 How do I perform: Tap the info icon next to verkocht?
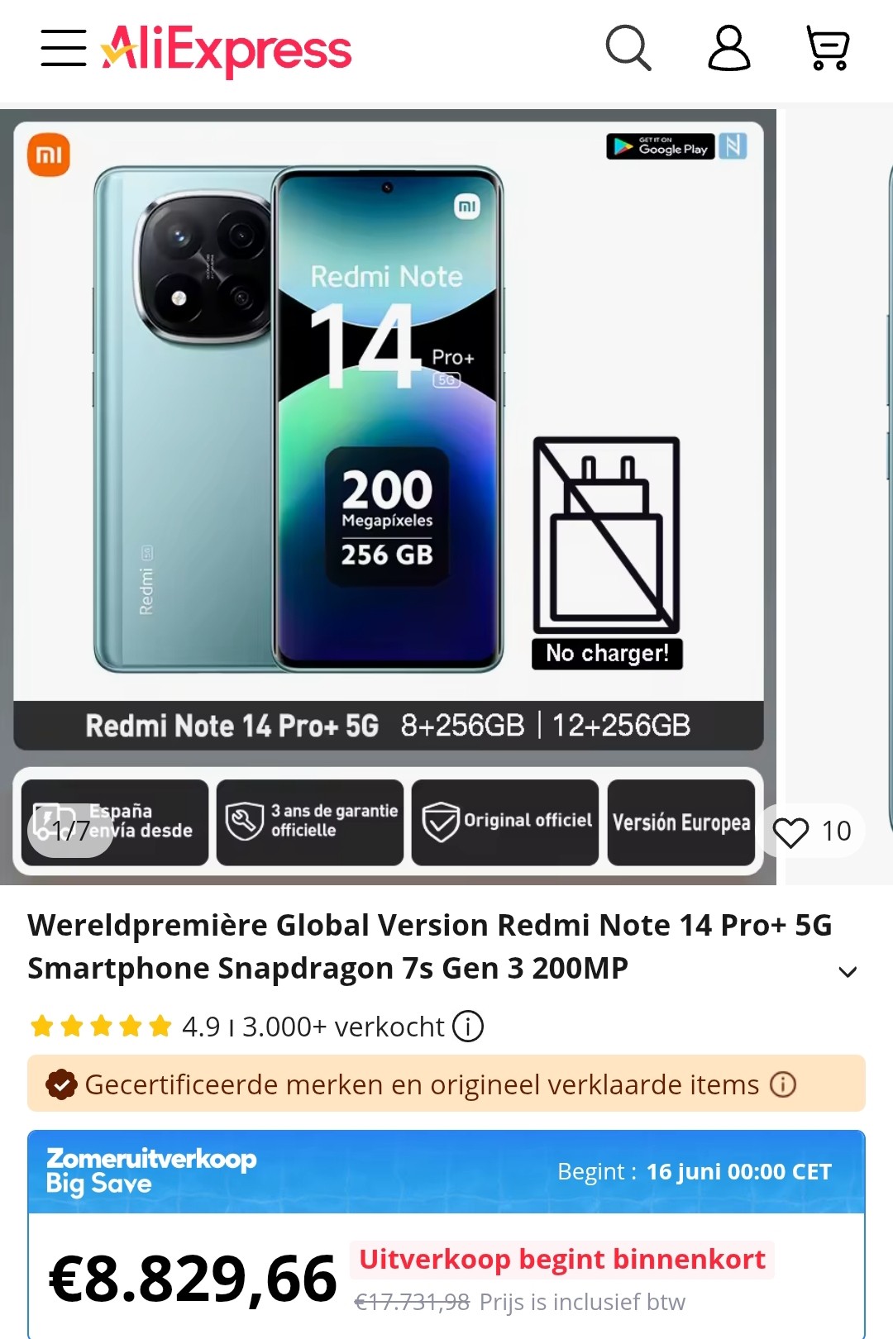click(468, 1027)
